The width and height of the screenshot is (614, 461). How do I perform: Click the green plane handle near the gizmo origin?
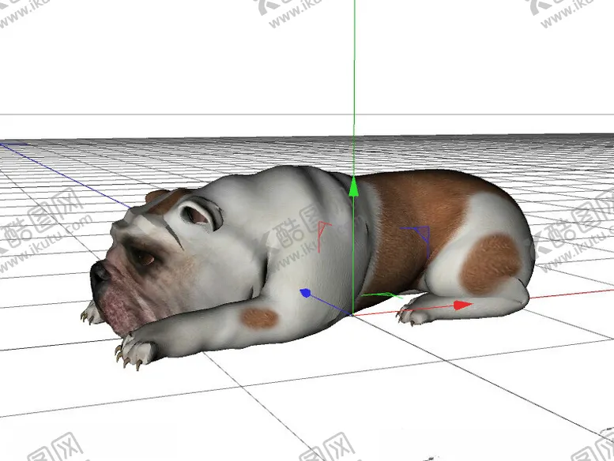click(381, 295)
